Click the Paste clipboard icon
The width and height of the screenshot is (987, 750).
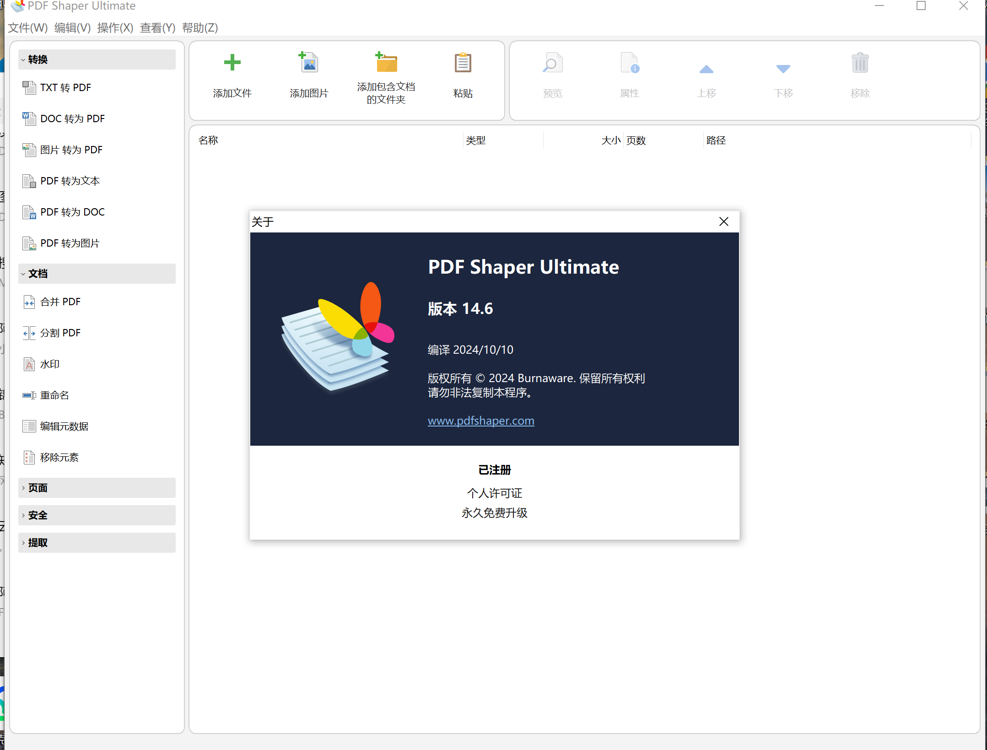pyautogui.click(x=463, y=63)
